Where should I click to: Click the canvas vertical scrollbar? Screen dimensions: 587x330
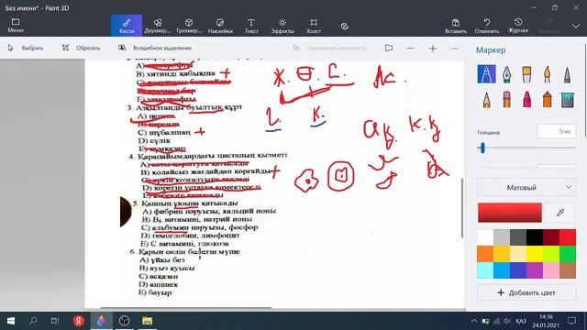[462, 208]
